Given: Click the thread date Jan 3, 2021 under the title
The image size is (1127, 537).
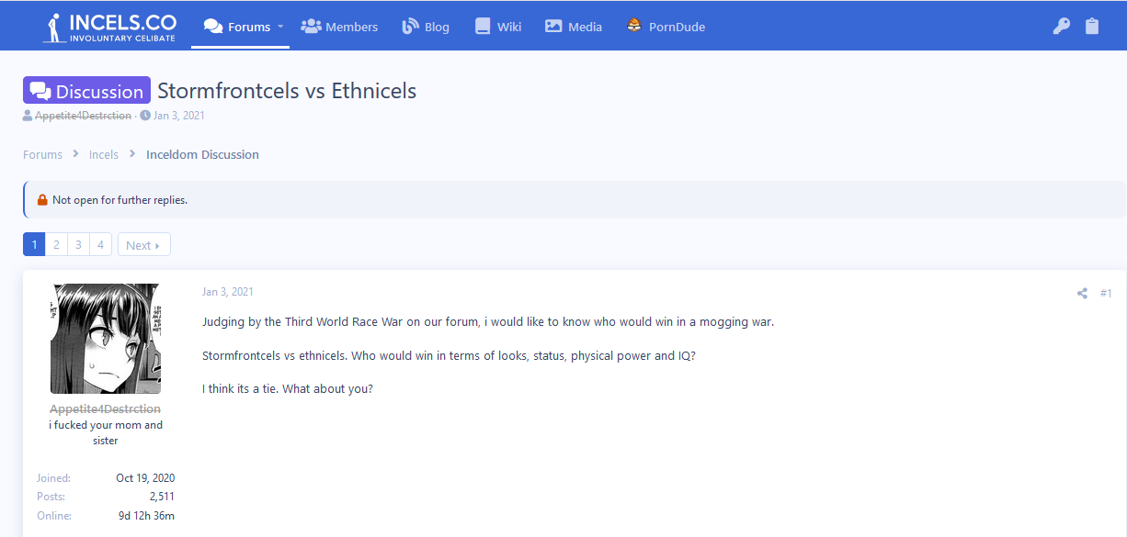Looking at the screenshot, I should tap(178, 116).
